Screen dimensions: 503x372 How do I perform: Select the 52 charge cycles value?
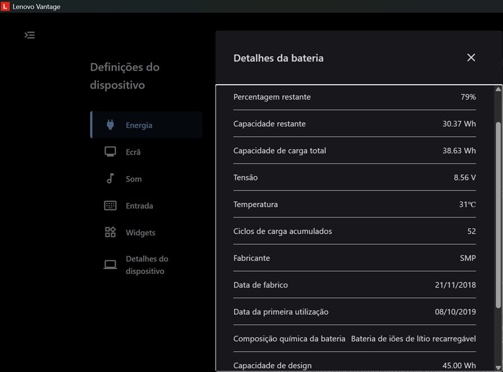[x=472, y=231]
